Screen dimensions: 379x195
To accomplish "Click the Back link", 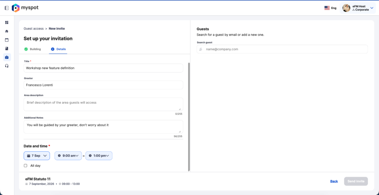I will (334, 181).
